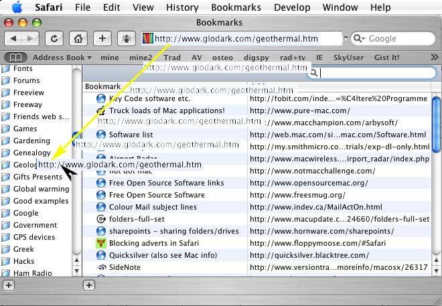This screenshot has width=442, height=306.
Task: Go to the Home page icon
Action: click(x=78, y=39)
